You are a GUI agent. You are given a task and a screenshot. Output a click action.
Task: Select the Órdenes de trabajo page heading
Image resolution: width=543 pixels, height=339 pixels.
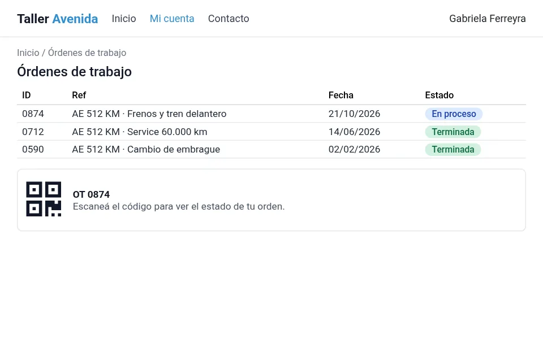point(75,72)
